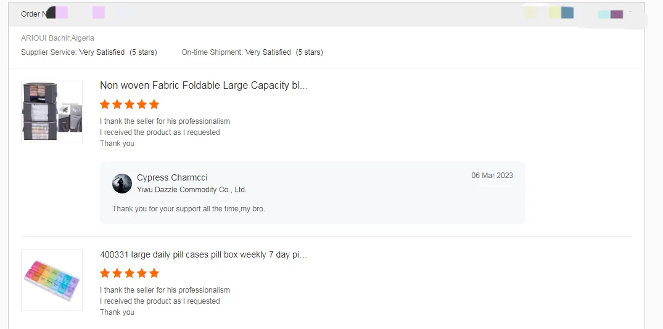Click the 06 Mar 2023 reply date
Viewport: 663px width, 329px height.
tap(492, 176)
